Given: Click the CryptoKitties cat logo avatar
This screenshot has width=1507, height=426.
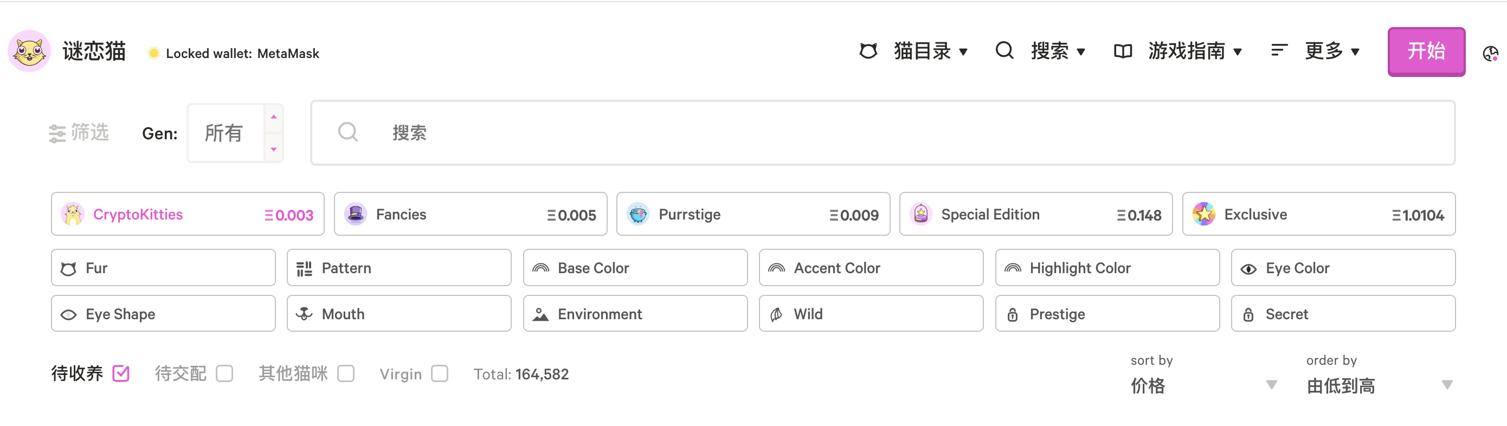Looking at the screenshot, I should (x=29, y=51).
